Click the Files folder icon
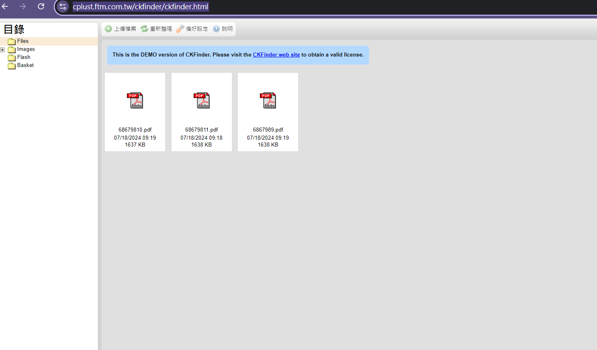Viewport: 597px width, 350px height. tap(12, 41)
